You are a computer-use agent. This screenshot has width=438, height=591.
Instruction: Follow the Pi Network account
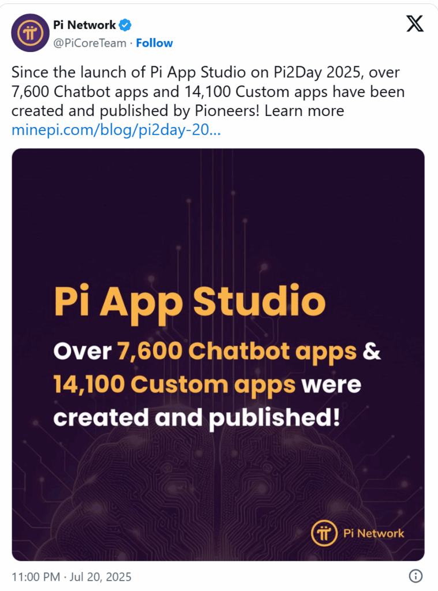[x=154, y=43]
